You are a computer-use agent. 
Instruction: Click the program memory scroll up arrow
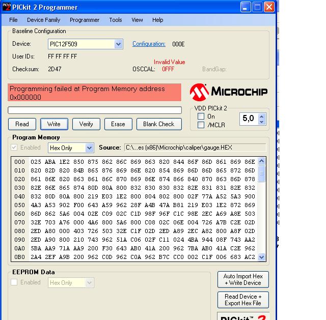261,161
